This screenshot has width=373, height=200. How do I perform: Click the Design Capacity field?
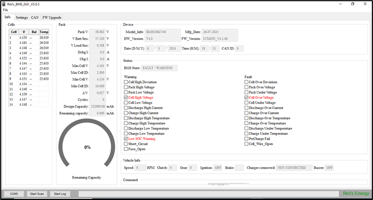(98, 106)
